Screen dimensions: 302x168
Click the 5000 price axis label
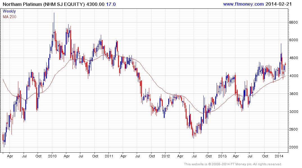pyautogui.click(x=294, y=40)
